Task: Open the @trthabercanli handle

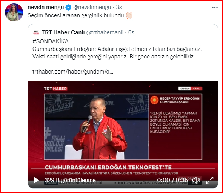Action: (x=105, y=32)
